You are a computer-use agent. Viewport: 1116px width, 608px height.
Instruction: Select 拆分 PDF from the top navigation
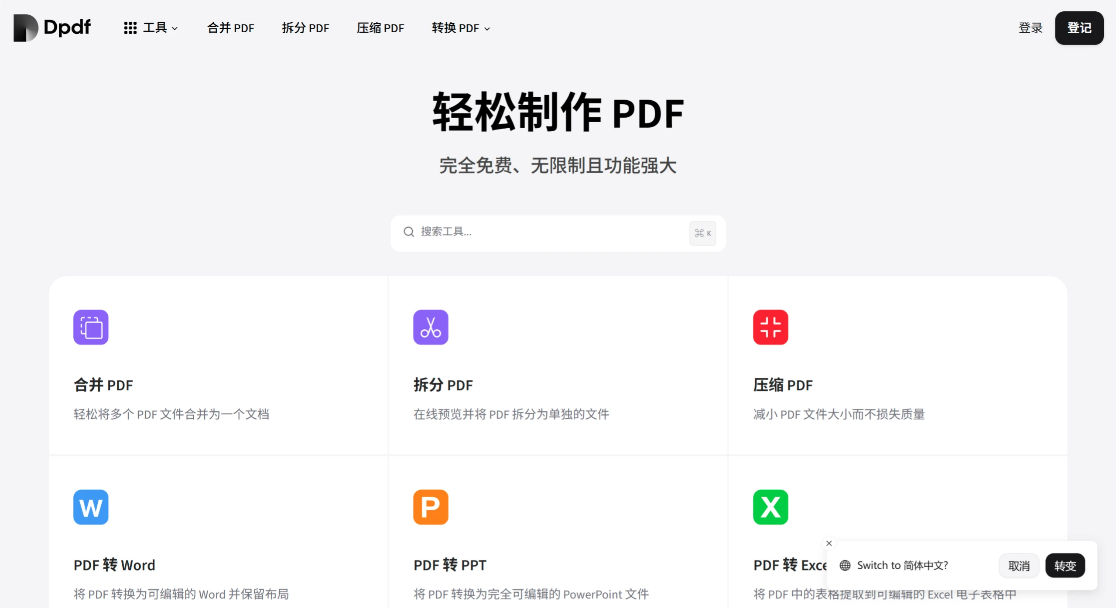(x=305, y=27)
